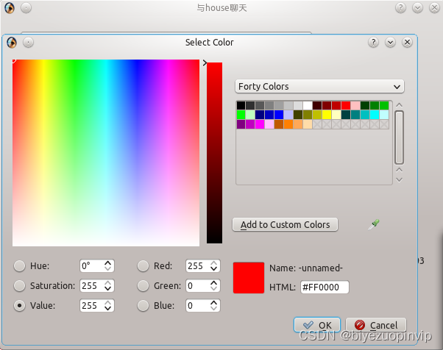Image resolution: width=443 pixels, height=350 pixels.
Task: Choose the pure blue palette swatch
Action: (279, 115)
